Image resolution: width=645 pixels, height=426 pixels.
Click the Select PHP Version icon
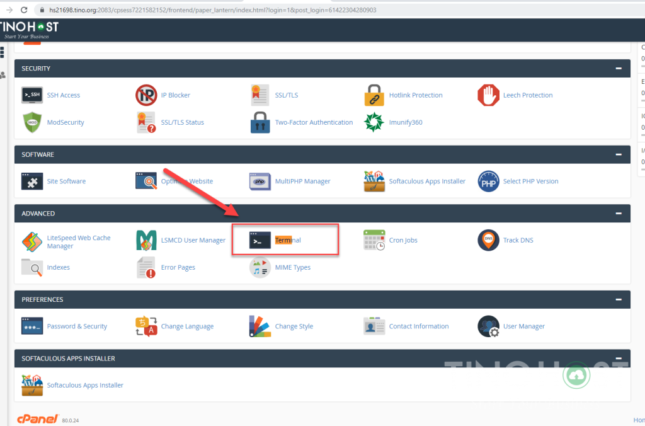point(488,181)
